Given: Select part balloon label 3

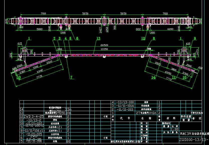Looking at the screenshot, I should point(59,38).
